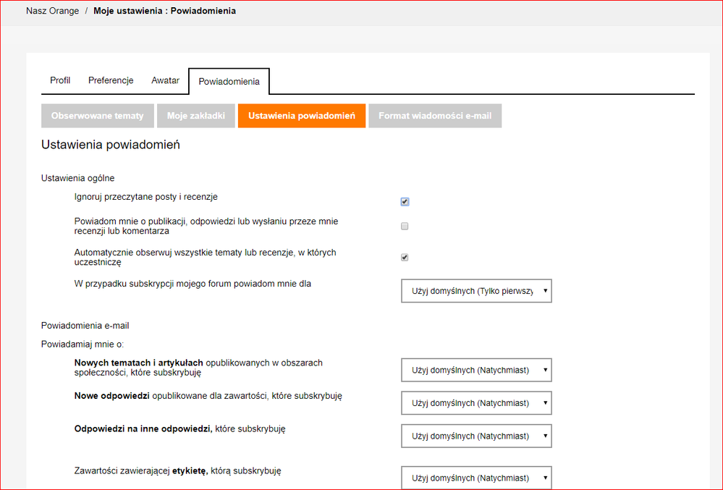Open dropdown for Nowych tematach i artykułach
The height and width of the screenshot is (490, 723).
[x=476, y=370]
